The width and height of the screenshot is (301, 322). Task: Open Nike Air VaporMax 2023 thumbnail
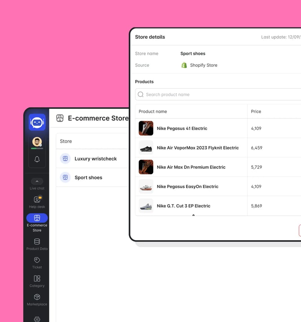(146, 148)
